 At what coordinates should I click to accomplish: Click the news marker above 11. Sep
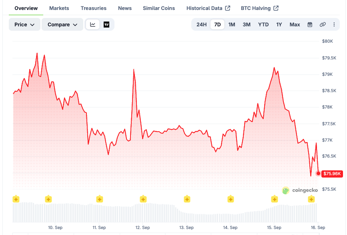[x=100, y=199]
